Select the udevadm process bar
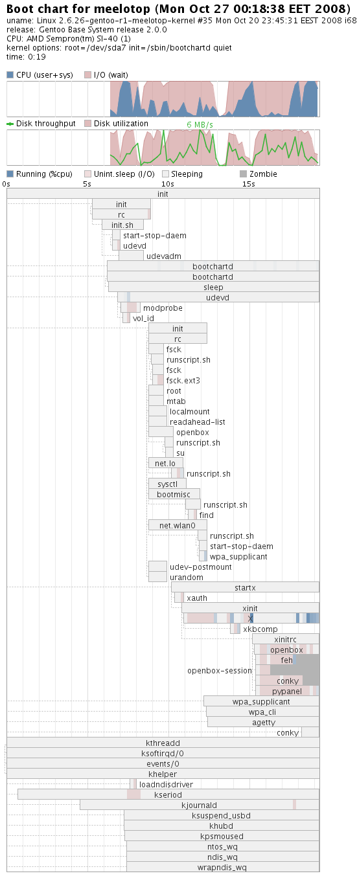Screen dimensions: 357x878 click(131, 256)
